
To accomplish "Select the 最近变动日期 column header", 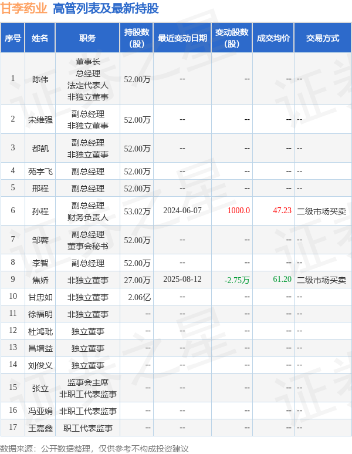I will (x=182, y=38).
